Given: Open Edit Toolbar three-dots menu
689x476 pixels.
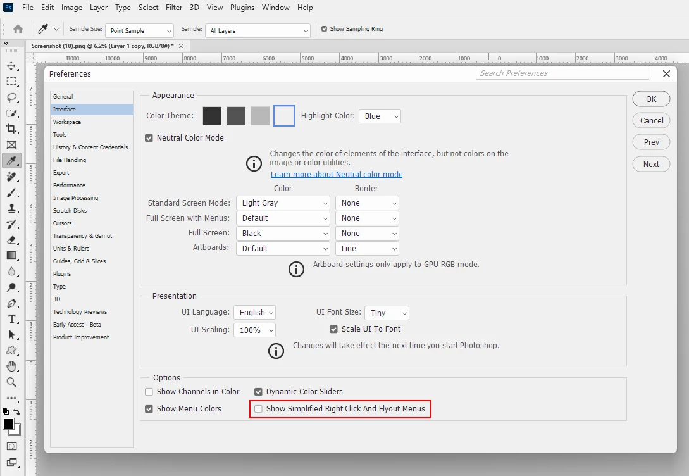Looking at the screenshot, I should (x=11, y=398).
